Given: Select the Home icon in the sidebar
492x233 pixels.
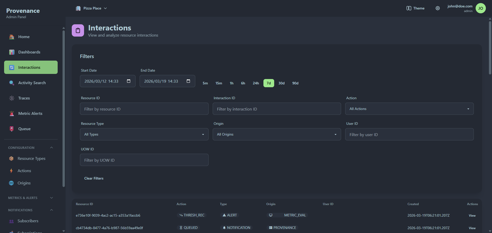Looking at the screenshot, I should [x=12, y=37].
